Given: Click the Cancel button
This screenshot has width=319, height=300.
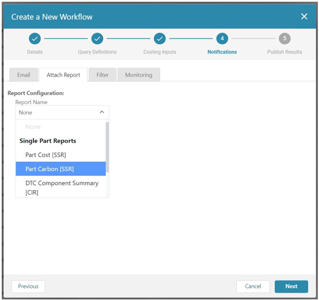Looking at the screenshot, I should coord(253,286).
